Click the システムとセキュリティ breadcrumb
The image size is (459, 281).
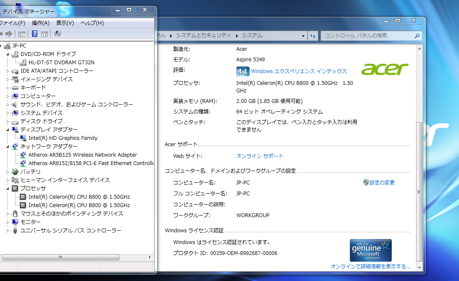(x=203, y=35)
